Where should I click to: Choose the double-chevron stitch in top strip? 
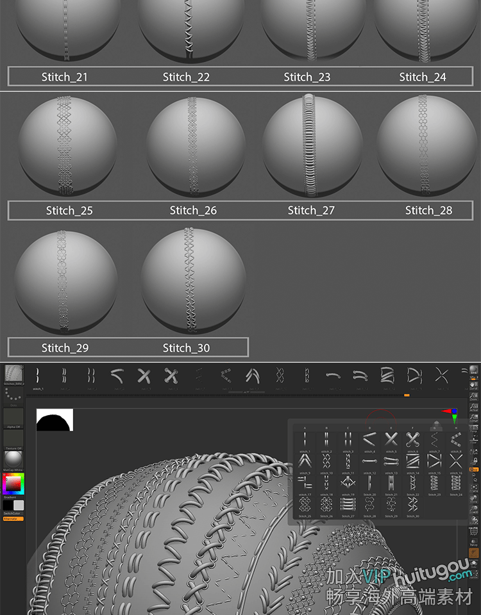(252, 376)
